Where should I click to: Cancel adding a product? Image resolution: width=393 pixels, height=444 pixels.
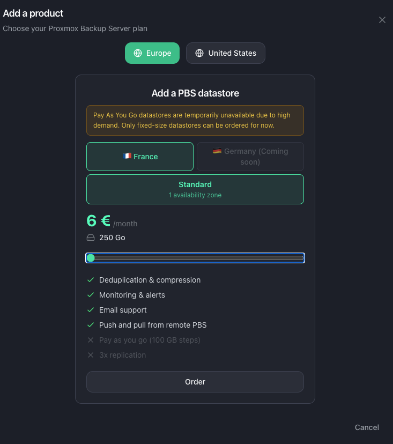click(367, 427)
